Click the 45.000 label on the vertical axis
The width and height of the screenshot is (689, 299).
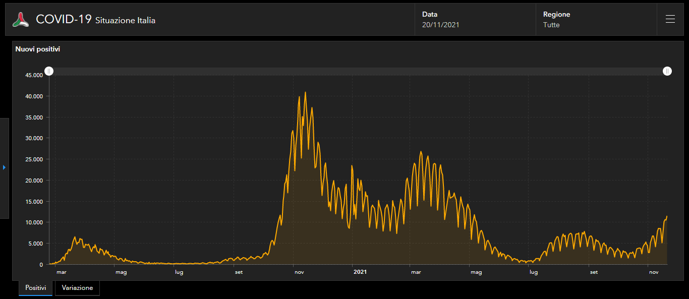click(x=34, y=75)
